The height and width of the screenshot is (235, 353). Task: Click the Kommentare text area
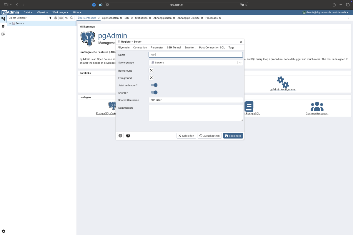pyautogui.click(x=196, y=113)
